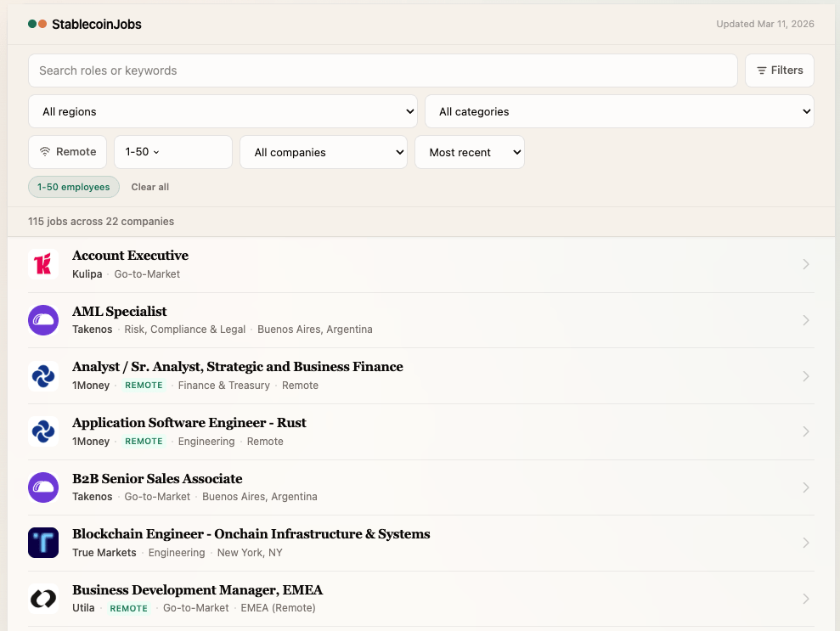The image size is (840, 631).
Task: Open the All categories dropdown
Action: 619,111
